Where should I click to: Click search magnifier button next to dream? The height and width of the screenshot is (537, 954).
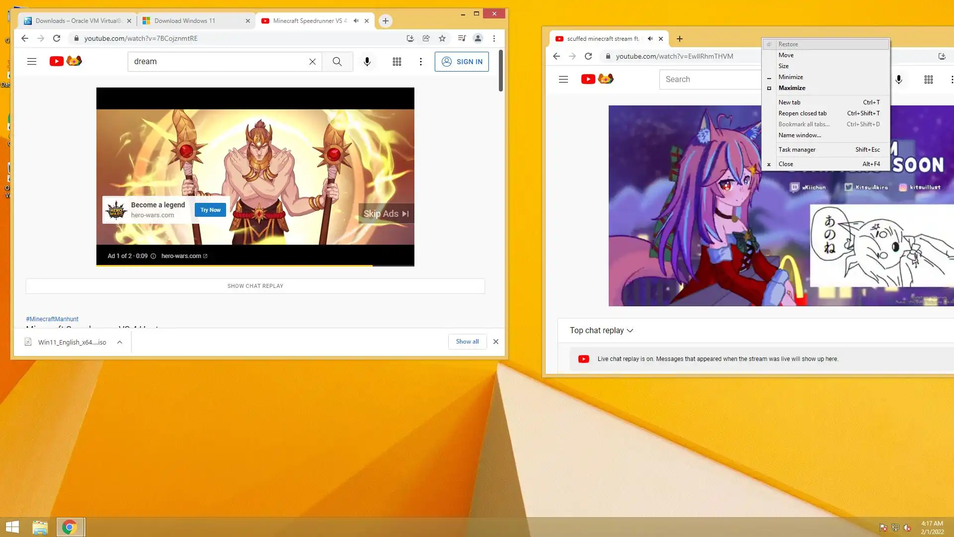[x=337, y=62]
